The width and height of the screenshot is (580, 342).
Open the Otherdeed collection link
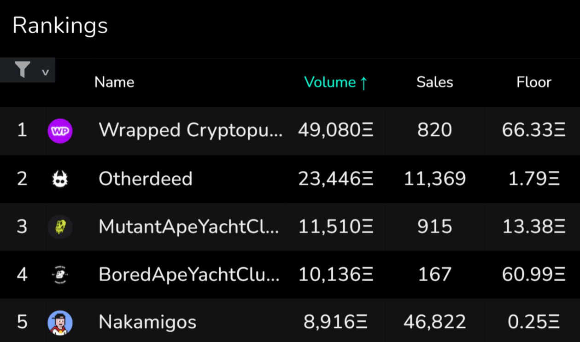tap(146, 179)
